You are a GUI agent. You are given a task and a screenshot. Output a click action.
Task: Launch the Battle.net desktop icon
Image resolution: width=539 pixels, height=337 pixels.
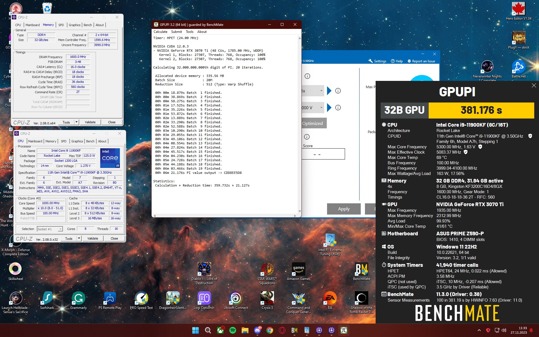pos(518,69)
